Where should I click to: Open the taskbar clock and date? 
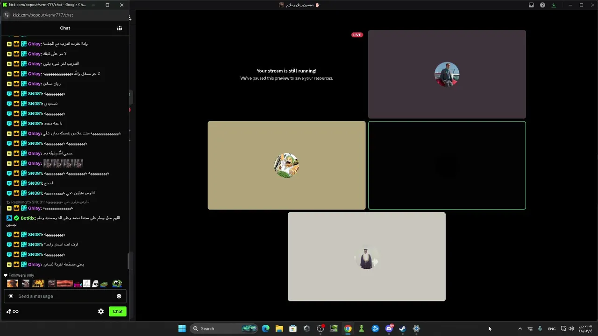point(585,329)
